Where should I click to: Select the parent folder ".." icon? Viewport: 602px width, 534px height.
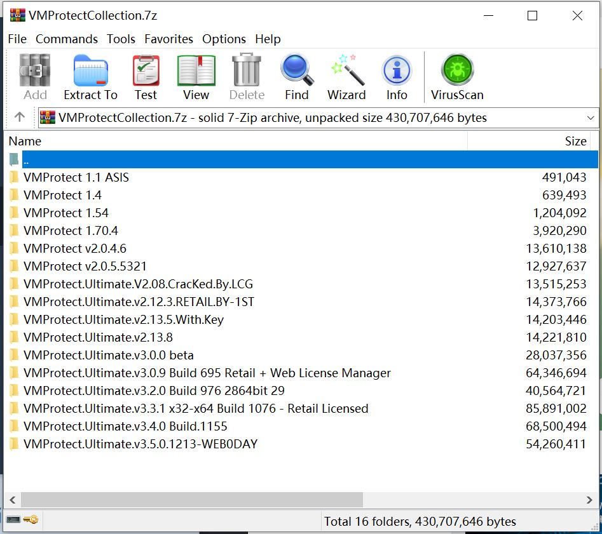[x=14, y=159]
